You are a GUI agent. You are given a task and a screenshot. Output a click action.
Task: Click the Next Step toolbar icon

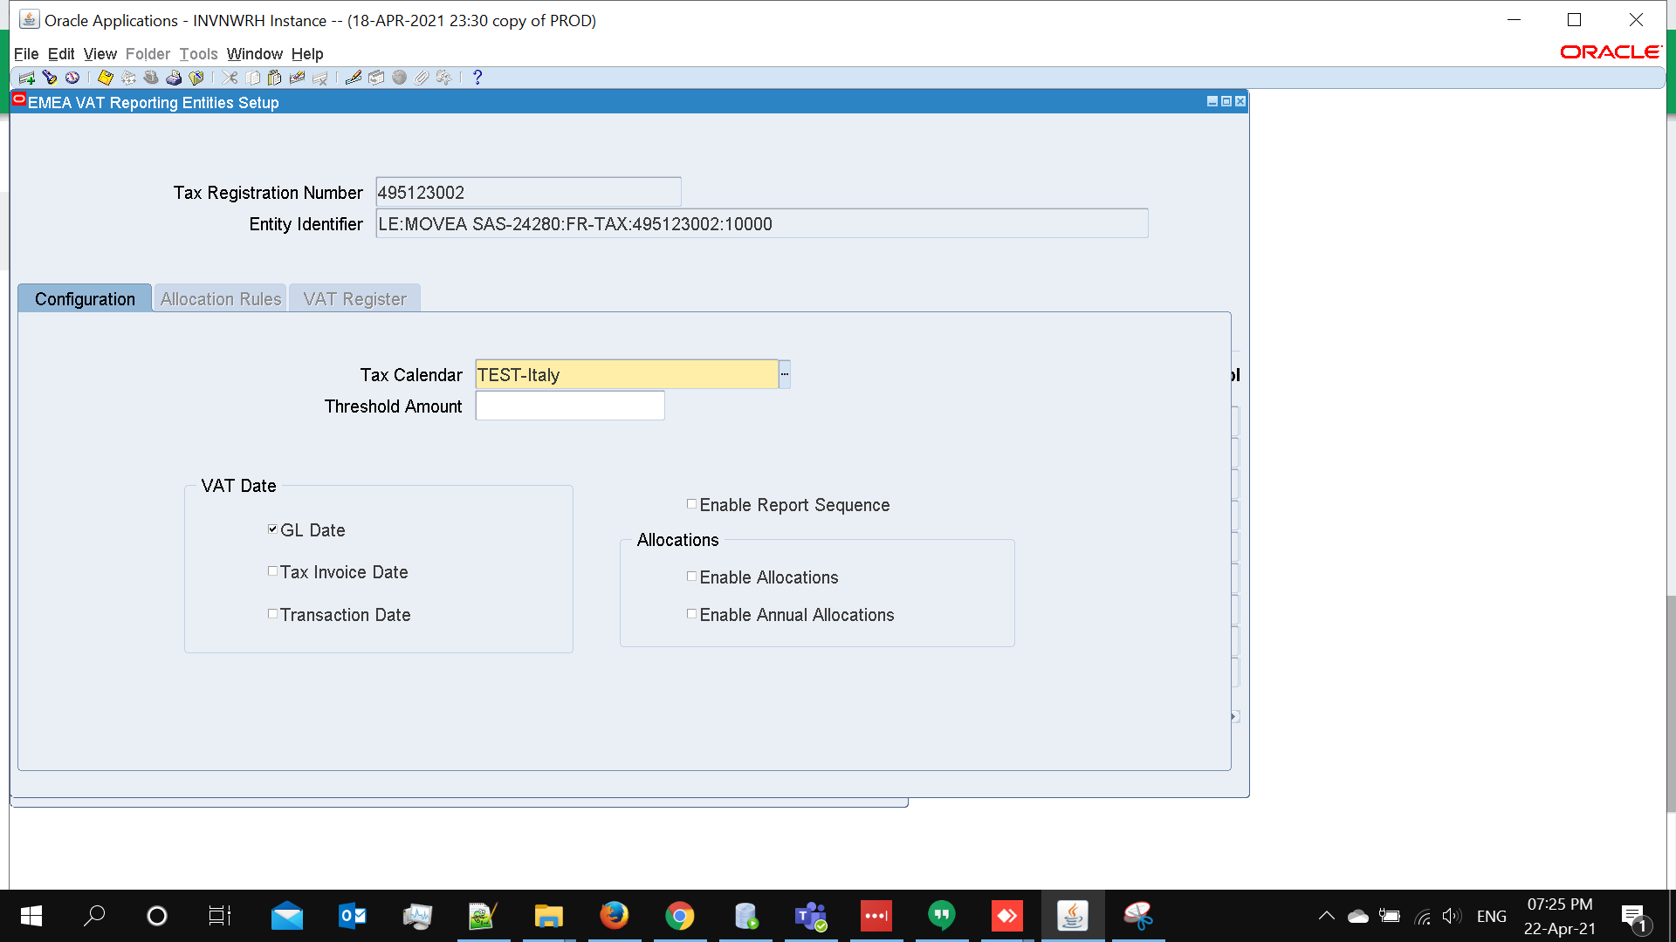click(x=128, y=78)
